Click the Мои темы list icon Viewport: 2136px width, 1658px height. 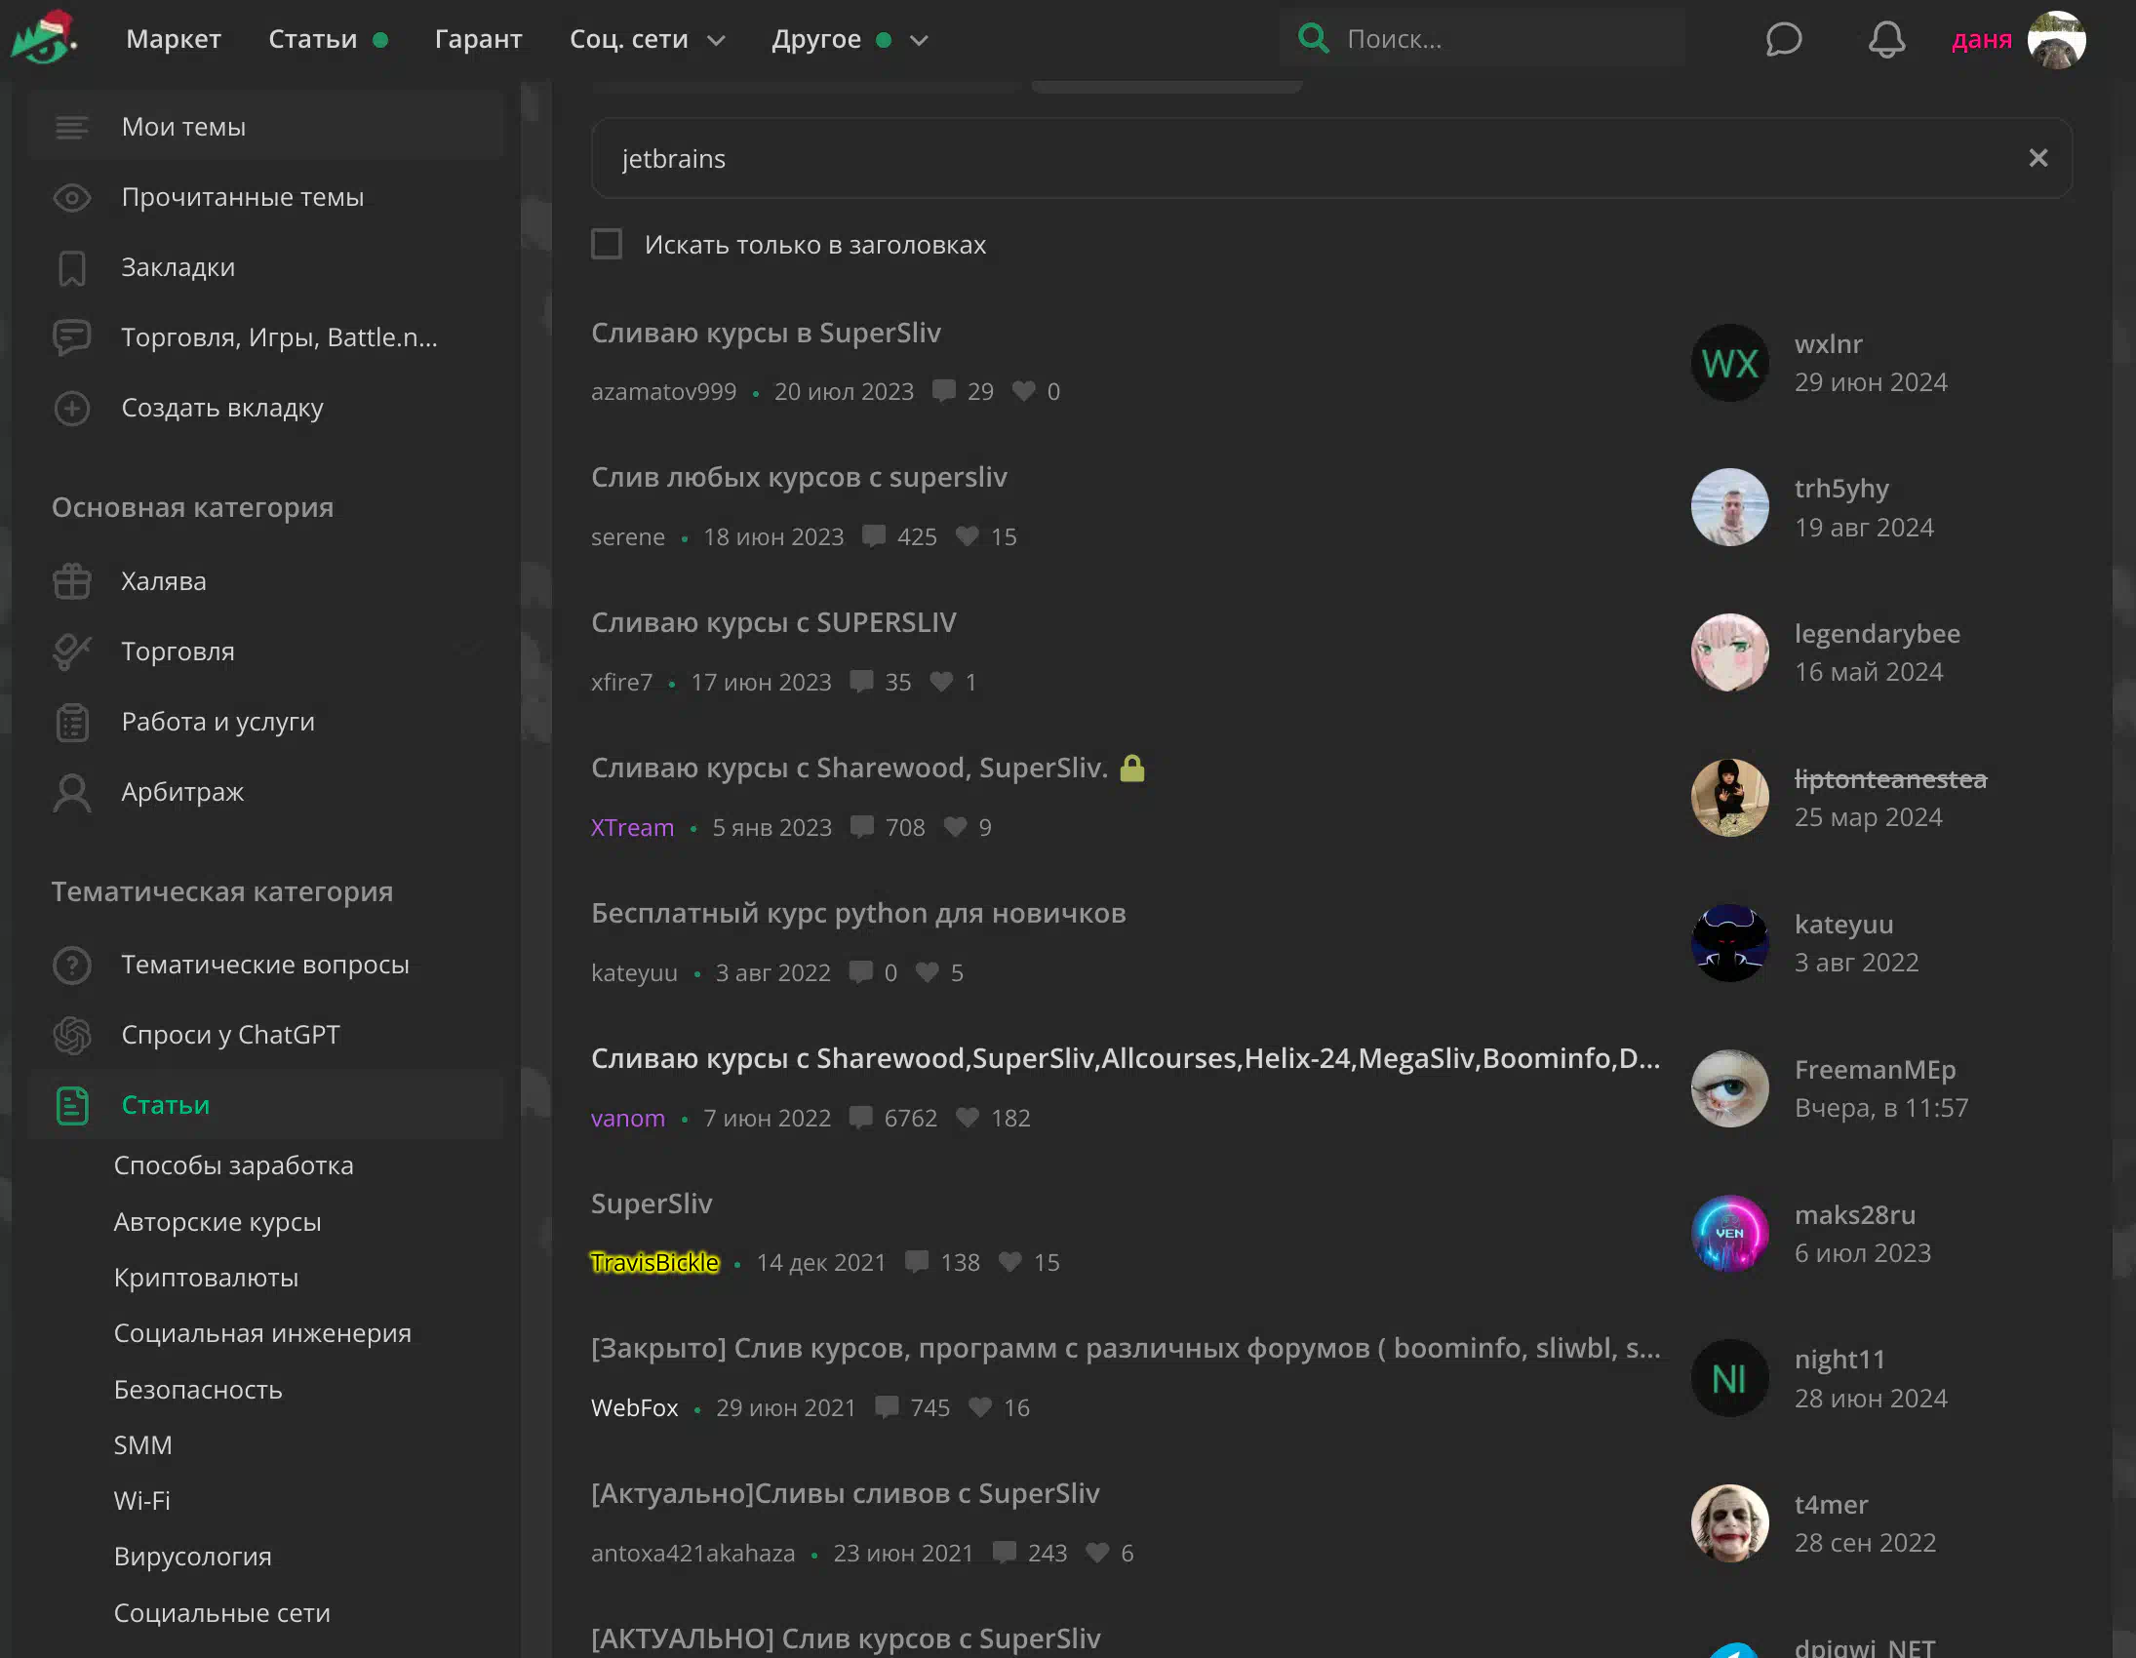point(71,127)
